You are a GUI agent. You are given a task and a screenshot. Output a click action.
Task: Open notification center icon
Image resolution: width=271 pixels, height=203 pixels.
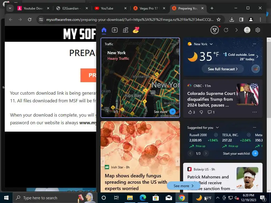[263, 198]
